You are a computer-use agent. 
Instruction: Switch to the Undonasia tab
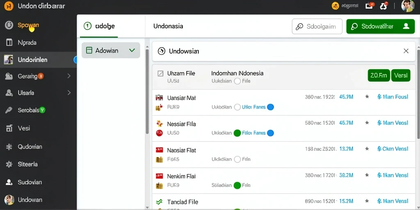168,26
